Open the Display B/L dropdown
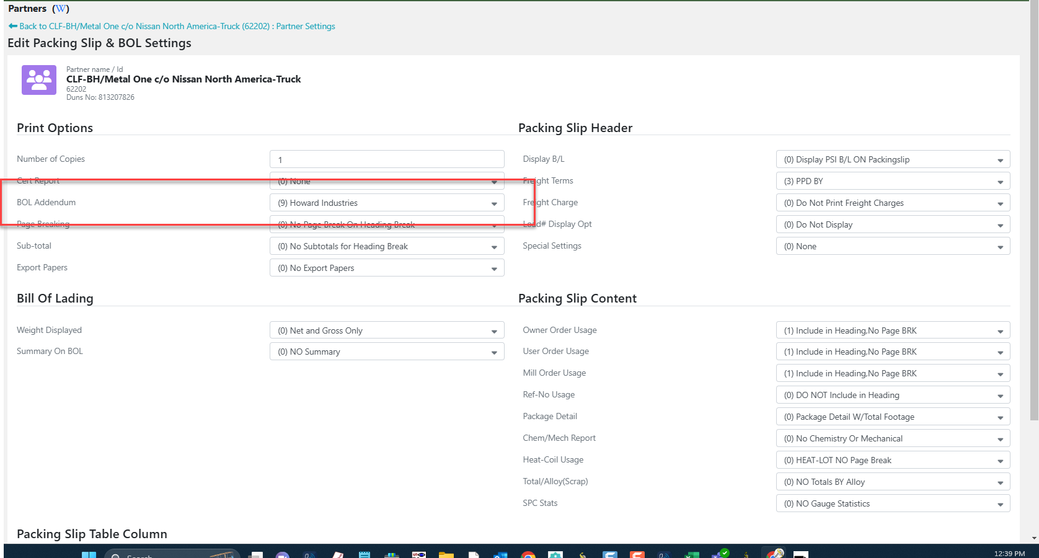Screen dimensions: 1039x558 (893, 159)
